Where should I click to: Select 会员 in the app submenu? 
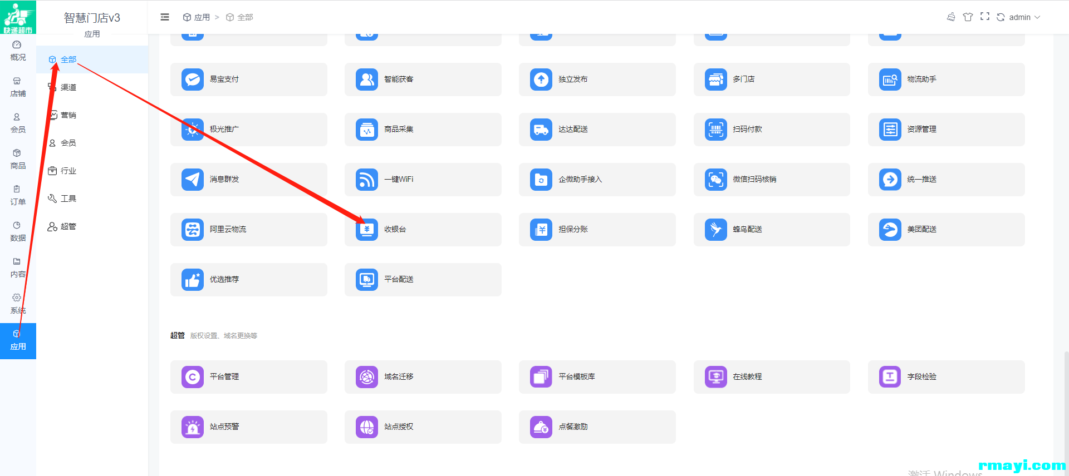[x=92, y=143]
